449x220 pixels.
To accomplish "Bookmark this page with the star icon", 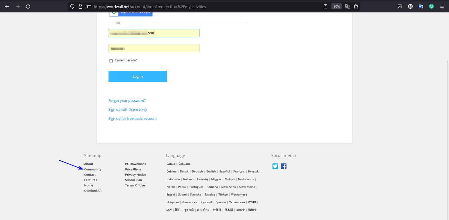I will (x=356, y=6).
